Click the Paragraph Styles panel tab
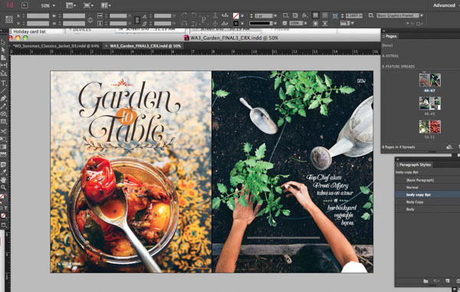Screen dimensions: 460x292 pos(414,165)
